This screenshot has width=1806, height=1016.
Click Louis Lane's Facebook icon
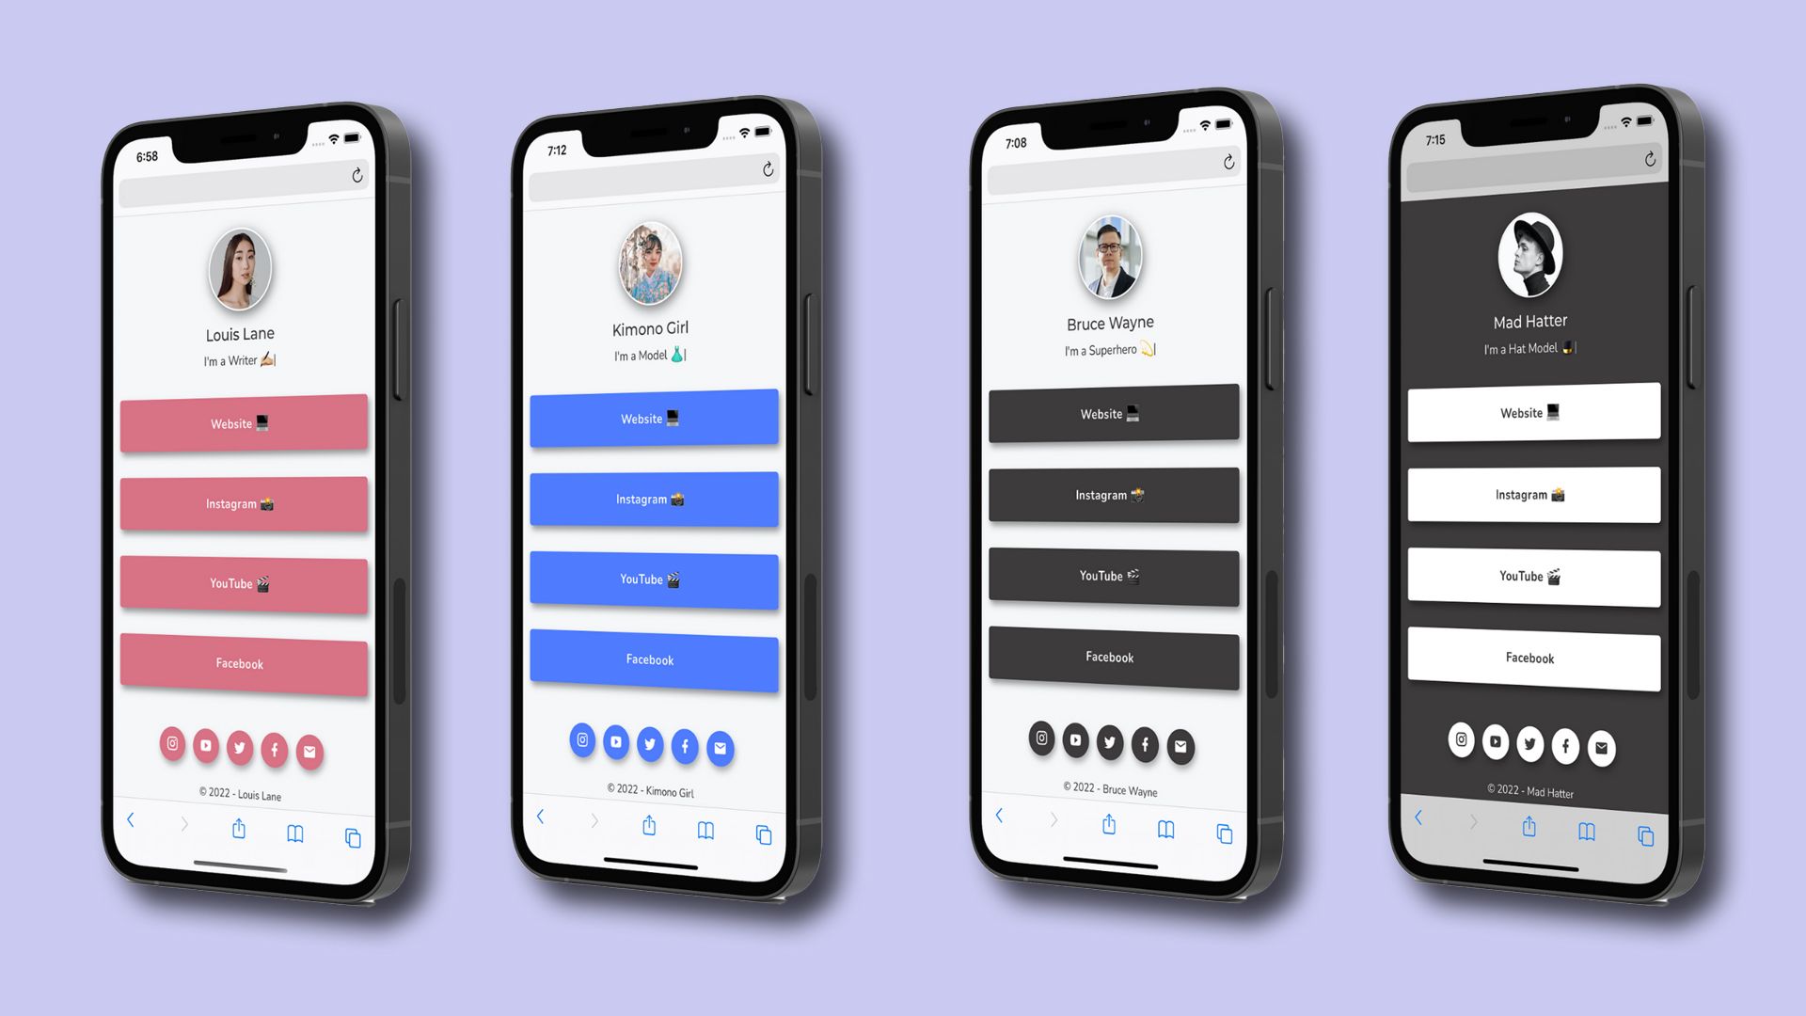(x=272, y=748)
